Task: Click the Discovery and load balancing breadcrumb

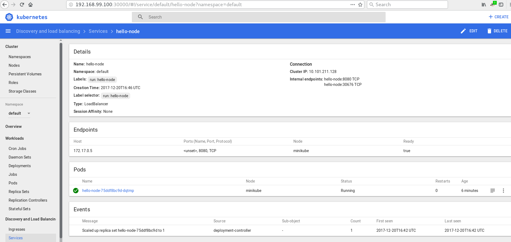Action: point(48,31)
